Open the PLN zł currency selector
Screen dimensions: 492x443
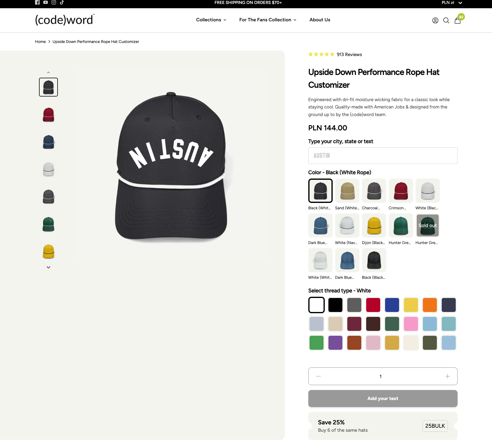click(451, 3)
